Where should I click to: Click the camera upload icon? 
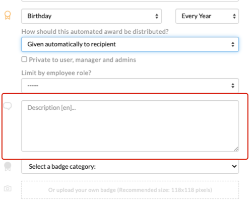8,188
